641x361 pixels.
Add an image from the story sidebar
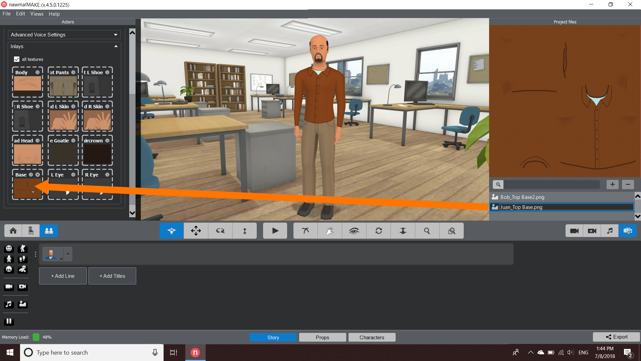[x=23, y=304]
